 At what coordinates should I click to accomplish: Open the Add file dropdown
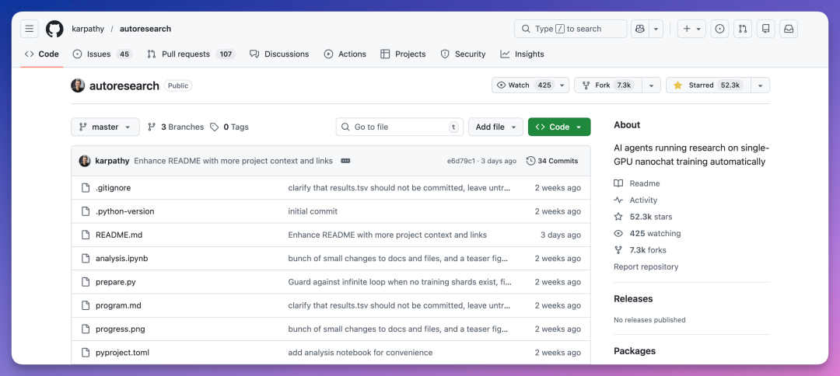tap(495, 127)
